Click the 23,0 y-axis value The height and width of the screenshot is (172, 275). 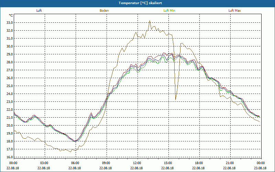pyautogui.click(x=10, y=101)
